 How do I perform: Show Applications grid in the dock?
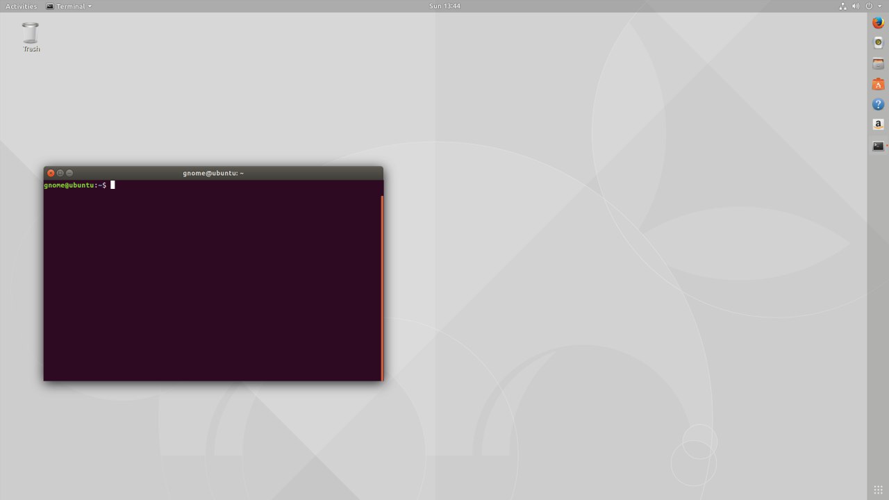[878, 490]
